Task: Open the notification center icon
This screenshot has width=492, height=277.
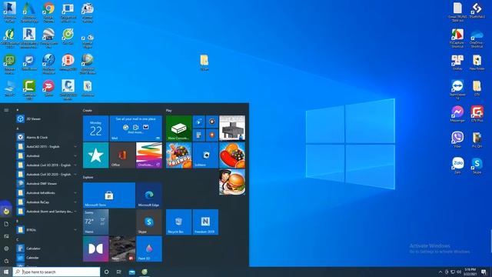Action: click(x=484, y=272)
